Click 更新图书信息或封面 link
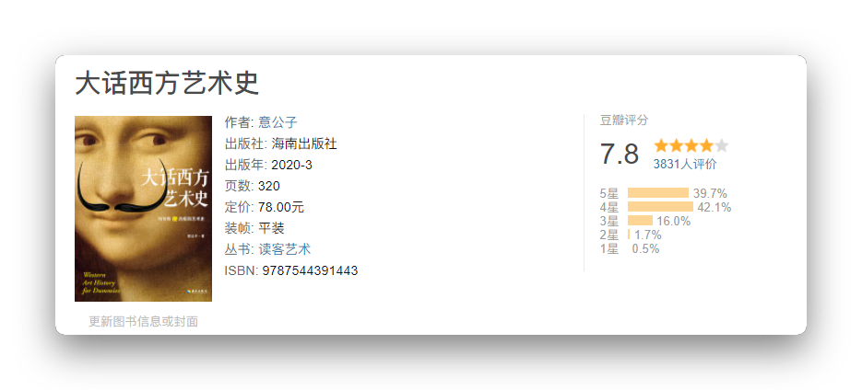The width and height of the screenshot is (862, 390). click(143, 321)
